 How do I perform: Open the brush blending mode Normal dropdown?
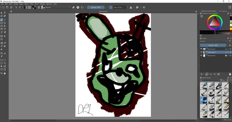click(58, 7)
